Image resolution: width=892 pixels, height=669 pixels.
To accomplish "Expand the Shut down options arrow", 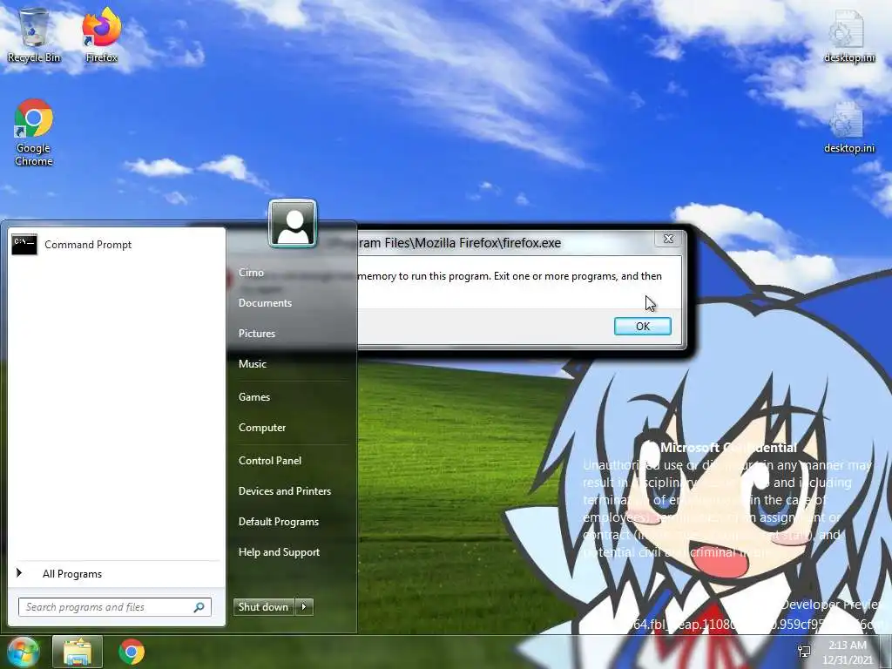I will click(x=304, y=607).
